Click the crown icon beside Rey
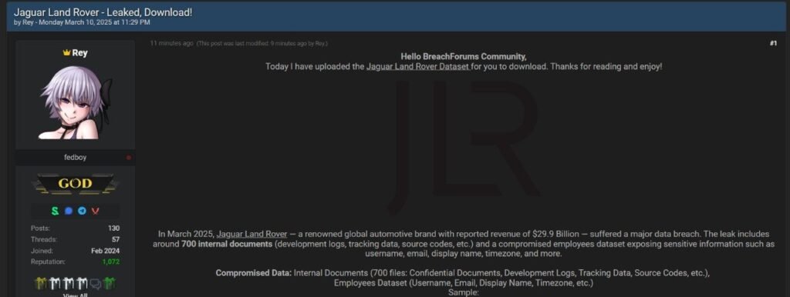790x297 pixels. tap(66, 53)
